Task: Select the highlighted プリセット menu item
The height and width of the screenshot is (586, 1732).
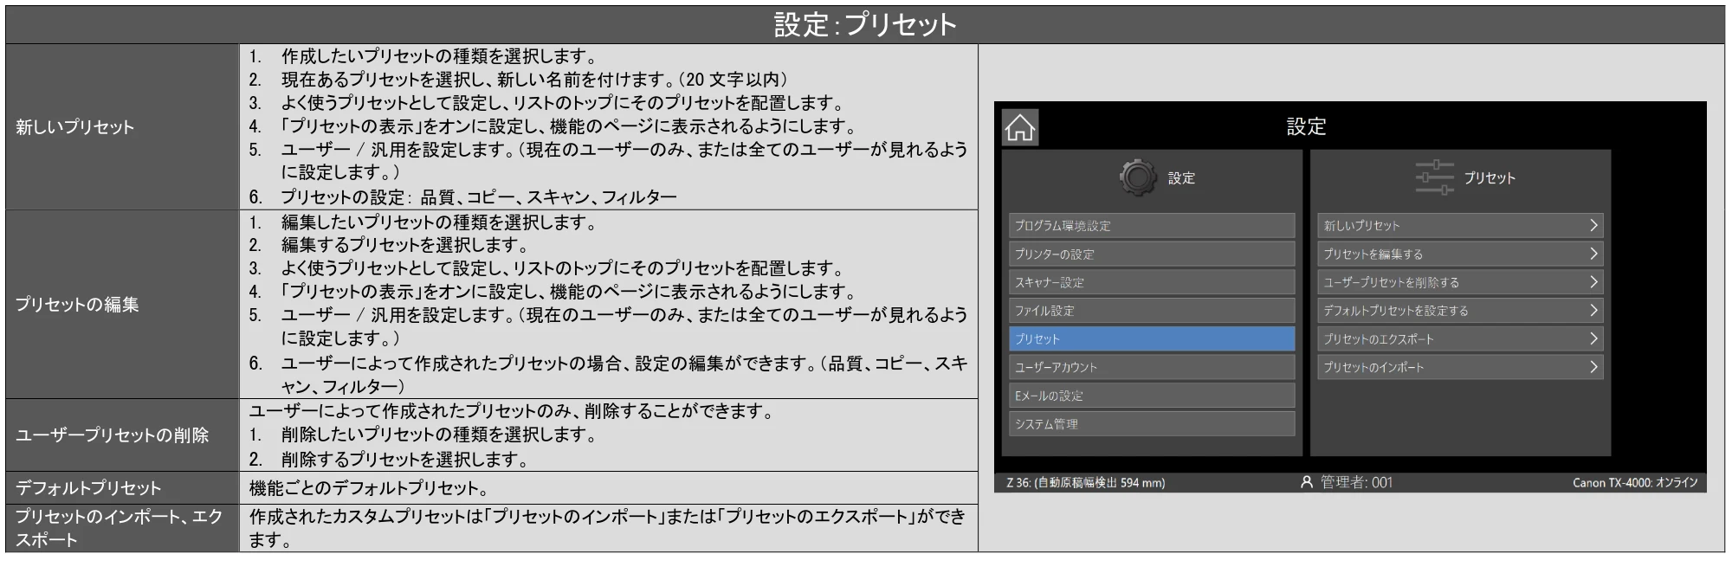Action: tap(1152, 339)
